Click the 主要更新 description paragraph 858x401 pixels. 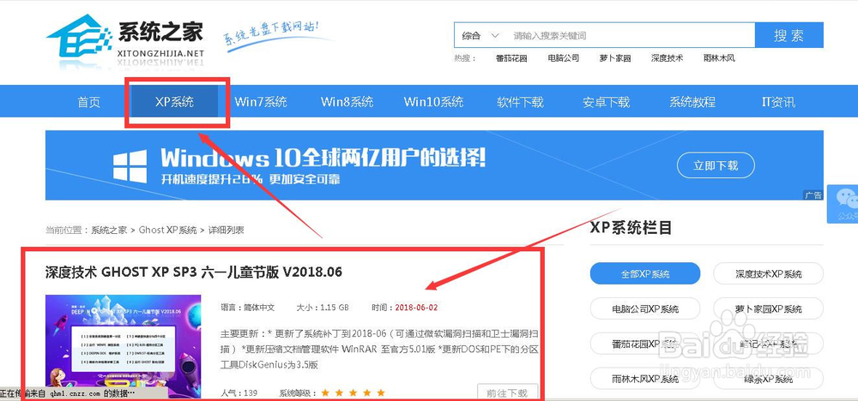[x=379, y=349]
